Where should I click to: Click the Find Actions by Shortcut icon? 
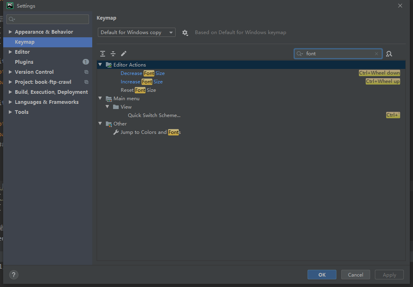389,54
